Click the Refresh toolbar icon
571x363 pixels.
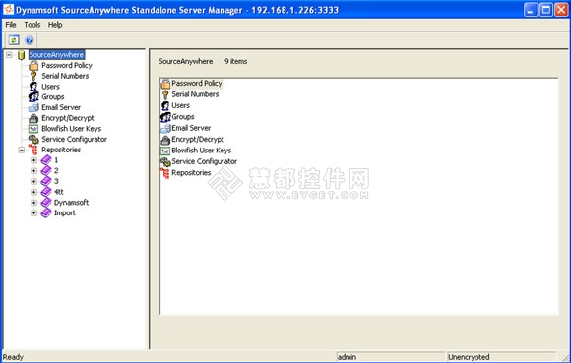coord(14,40)
